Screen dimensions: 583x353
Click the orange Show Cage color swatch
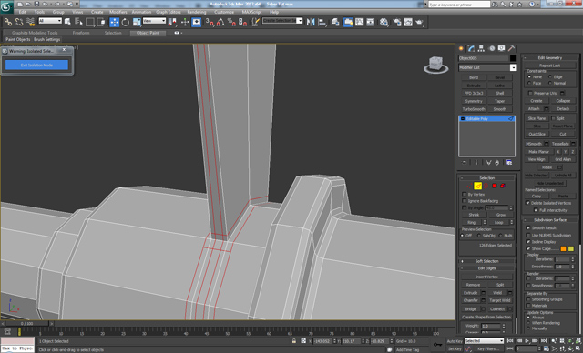click(x=563, y=248)
